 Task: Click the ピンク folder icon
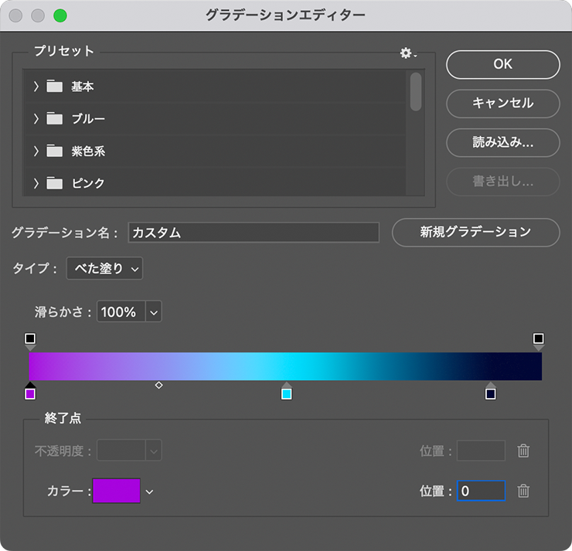[54, 184]
